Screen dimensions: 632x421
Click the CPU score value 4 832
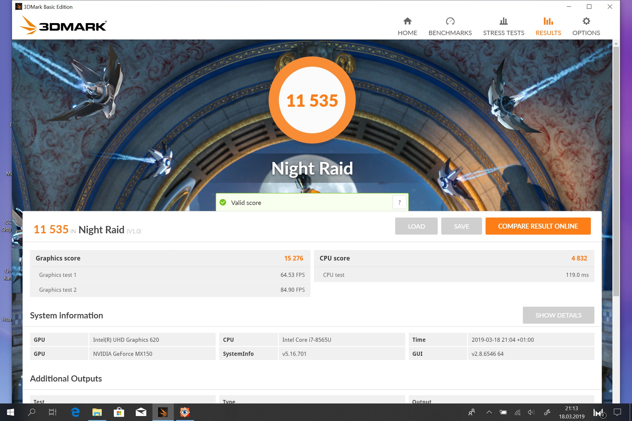(x=579, y=258)
